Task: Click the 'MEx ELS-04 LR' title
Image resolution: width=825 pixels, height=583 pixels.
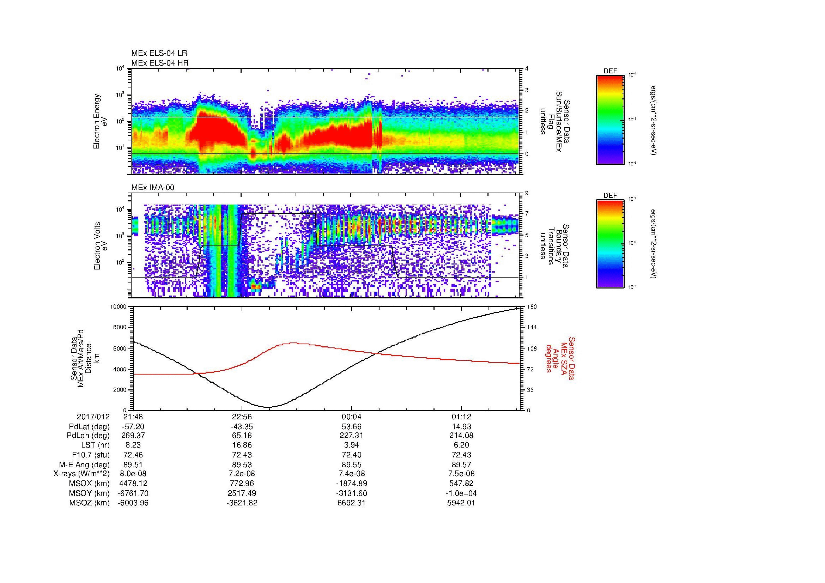Action: 159,53
